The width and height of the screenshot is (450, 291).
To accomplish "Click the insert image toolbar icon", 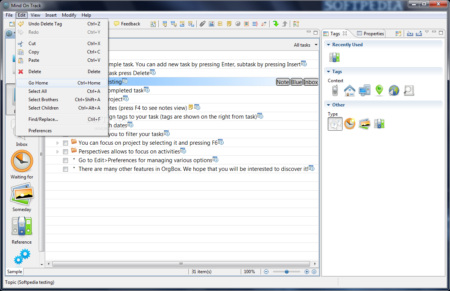I will coord(212,24).
